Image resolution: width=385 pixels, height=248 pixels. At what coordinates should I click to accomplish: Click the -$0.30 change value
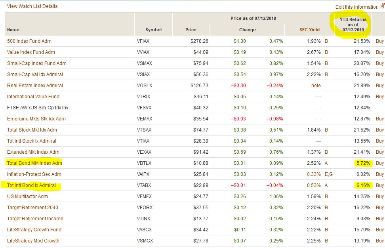pyautogui.click(x=238, y=86)
